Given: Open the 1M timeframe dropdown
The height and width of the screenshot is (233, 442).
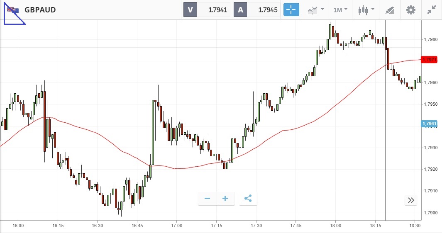Looking at the screenshot, I should pyautogui.click(x=341, y=10).
